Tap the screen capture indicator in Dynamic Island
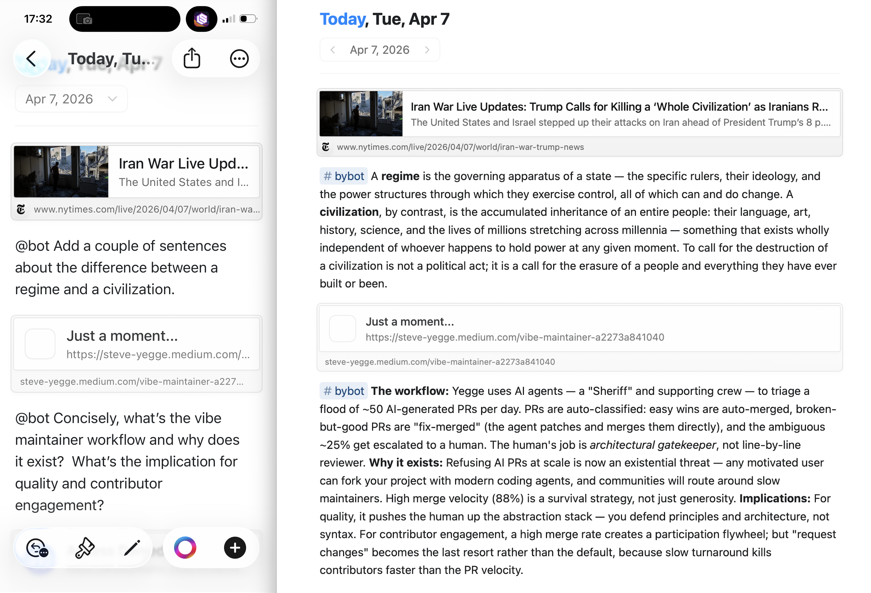 [84, 19]
